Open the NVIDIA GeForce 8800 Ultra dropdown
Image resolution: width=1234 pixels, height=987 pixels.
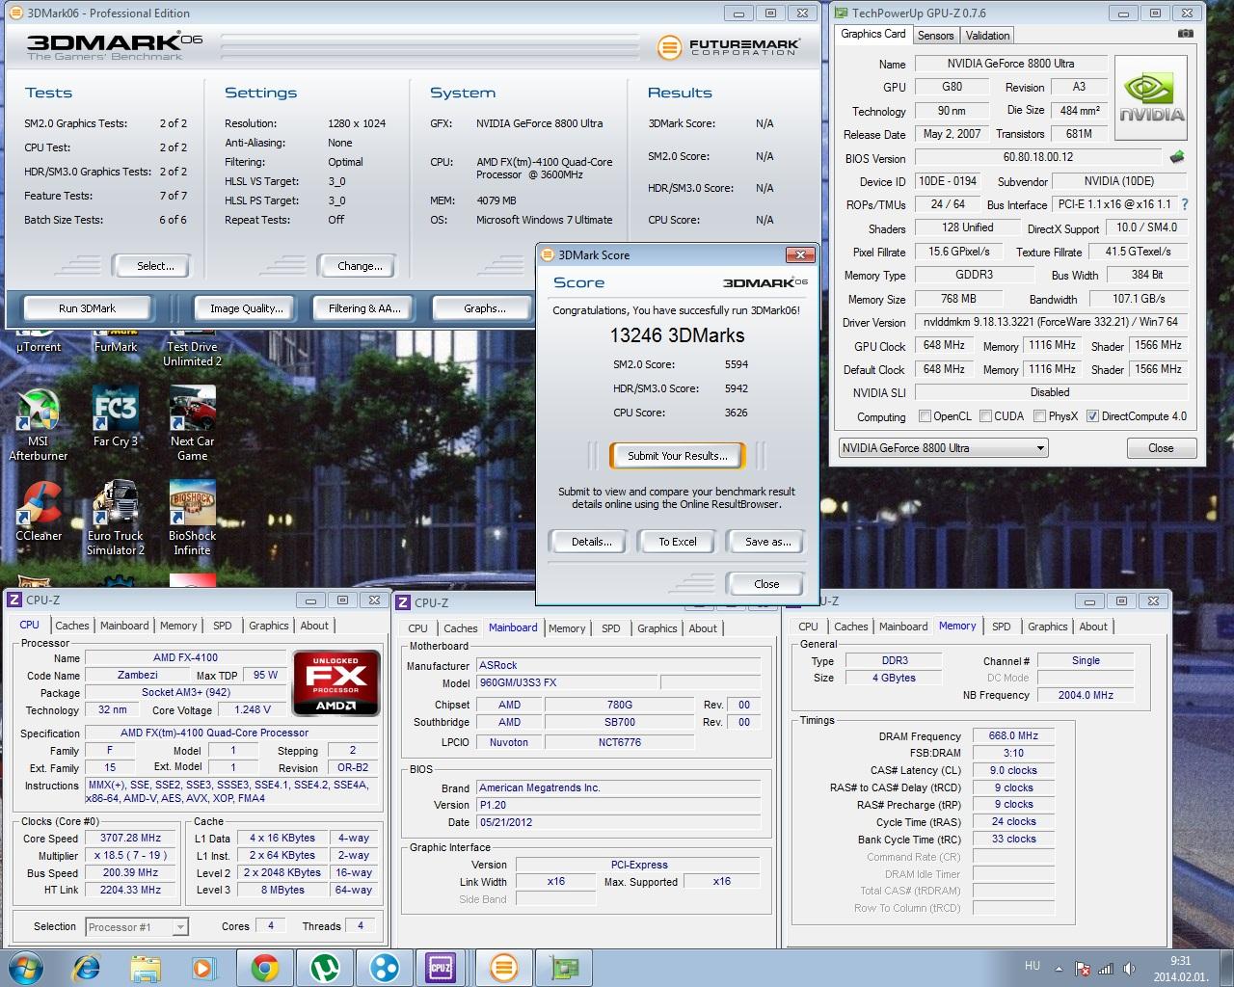pyautogui.click(x=943, y=448)
